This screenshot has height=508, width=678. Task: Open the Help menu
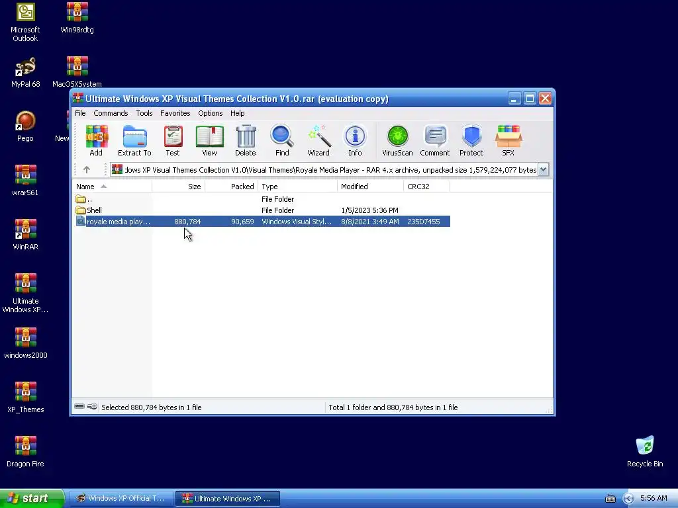[x=238, y=113]
